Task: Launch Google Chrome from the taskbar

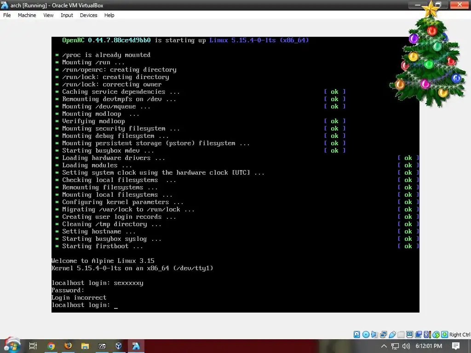Action: (x=51, y=346)
